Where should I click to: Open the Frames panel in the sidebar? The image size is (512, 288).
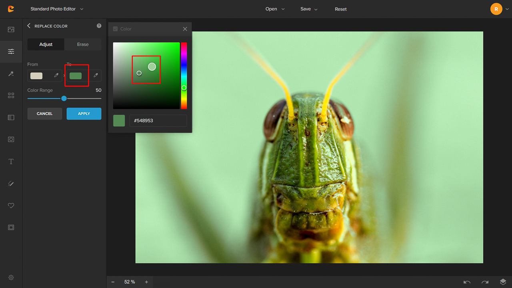pos(11,227)
